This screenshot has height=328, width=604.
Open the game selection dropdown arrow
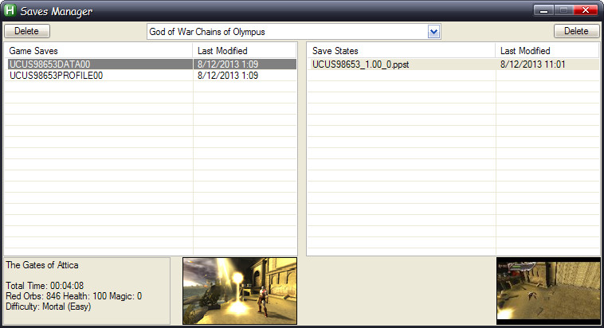pos(433,32)
